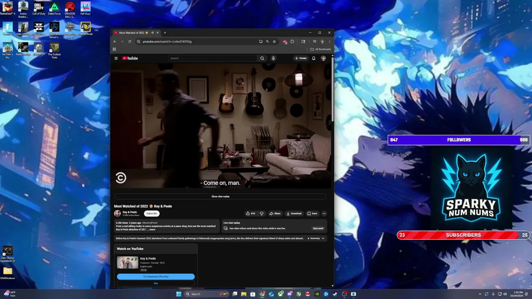Click the Chrome address bar URL

coord(167,42)
